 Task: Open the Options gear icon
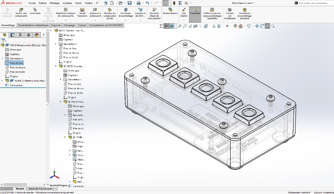[x=186, y=3]
